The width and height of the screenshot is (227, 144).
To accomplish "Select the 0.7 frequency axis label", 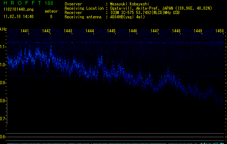I will pos(3,119).
